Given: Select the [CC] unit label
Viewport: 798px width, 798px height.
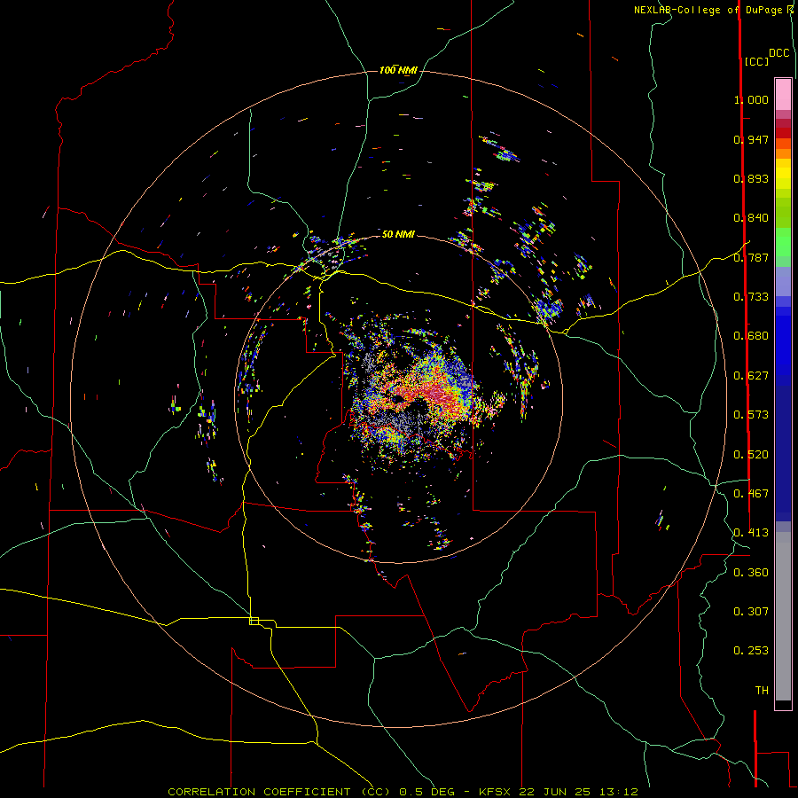Looking at the screenshot, I should (x=756, y=61).
